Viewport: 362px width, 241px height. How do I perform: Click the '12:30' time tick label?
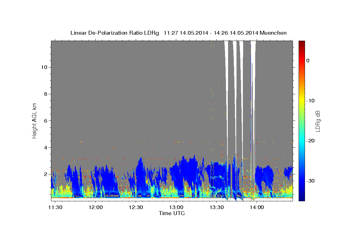tap(136, 207)
